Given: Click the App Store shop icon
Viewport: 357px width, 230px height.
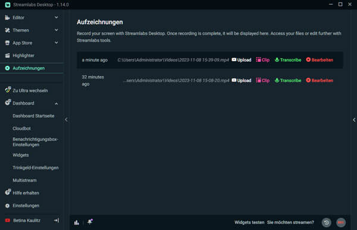Looking at the screenshot, I should tap(7, 43).
